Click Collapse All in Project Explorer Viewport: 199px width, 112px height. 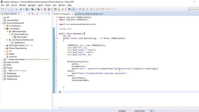(x=29, y=14)
